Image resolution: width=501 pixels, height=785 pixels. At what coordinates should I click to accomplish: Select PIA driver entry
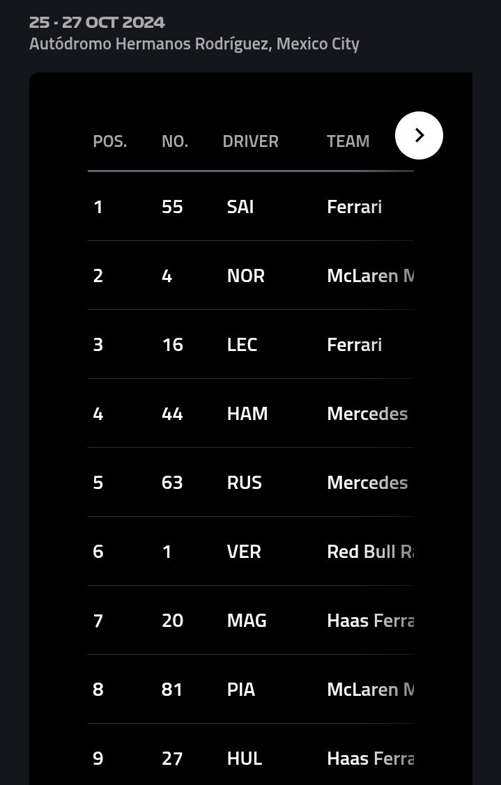pyautogui.click(x=240, y=690)
